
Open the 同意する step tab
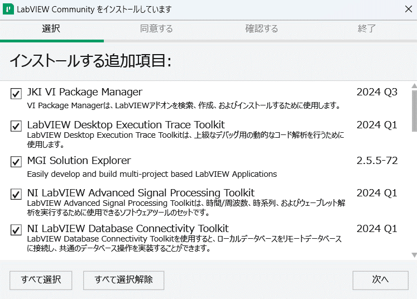click(x=156, y=28)
